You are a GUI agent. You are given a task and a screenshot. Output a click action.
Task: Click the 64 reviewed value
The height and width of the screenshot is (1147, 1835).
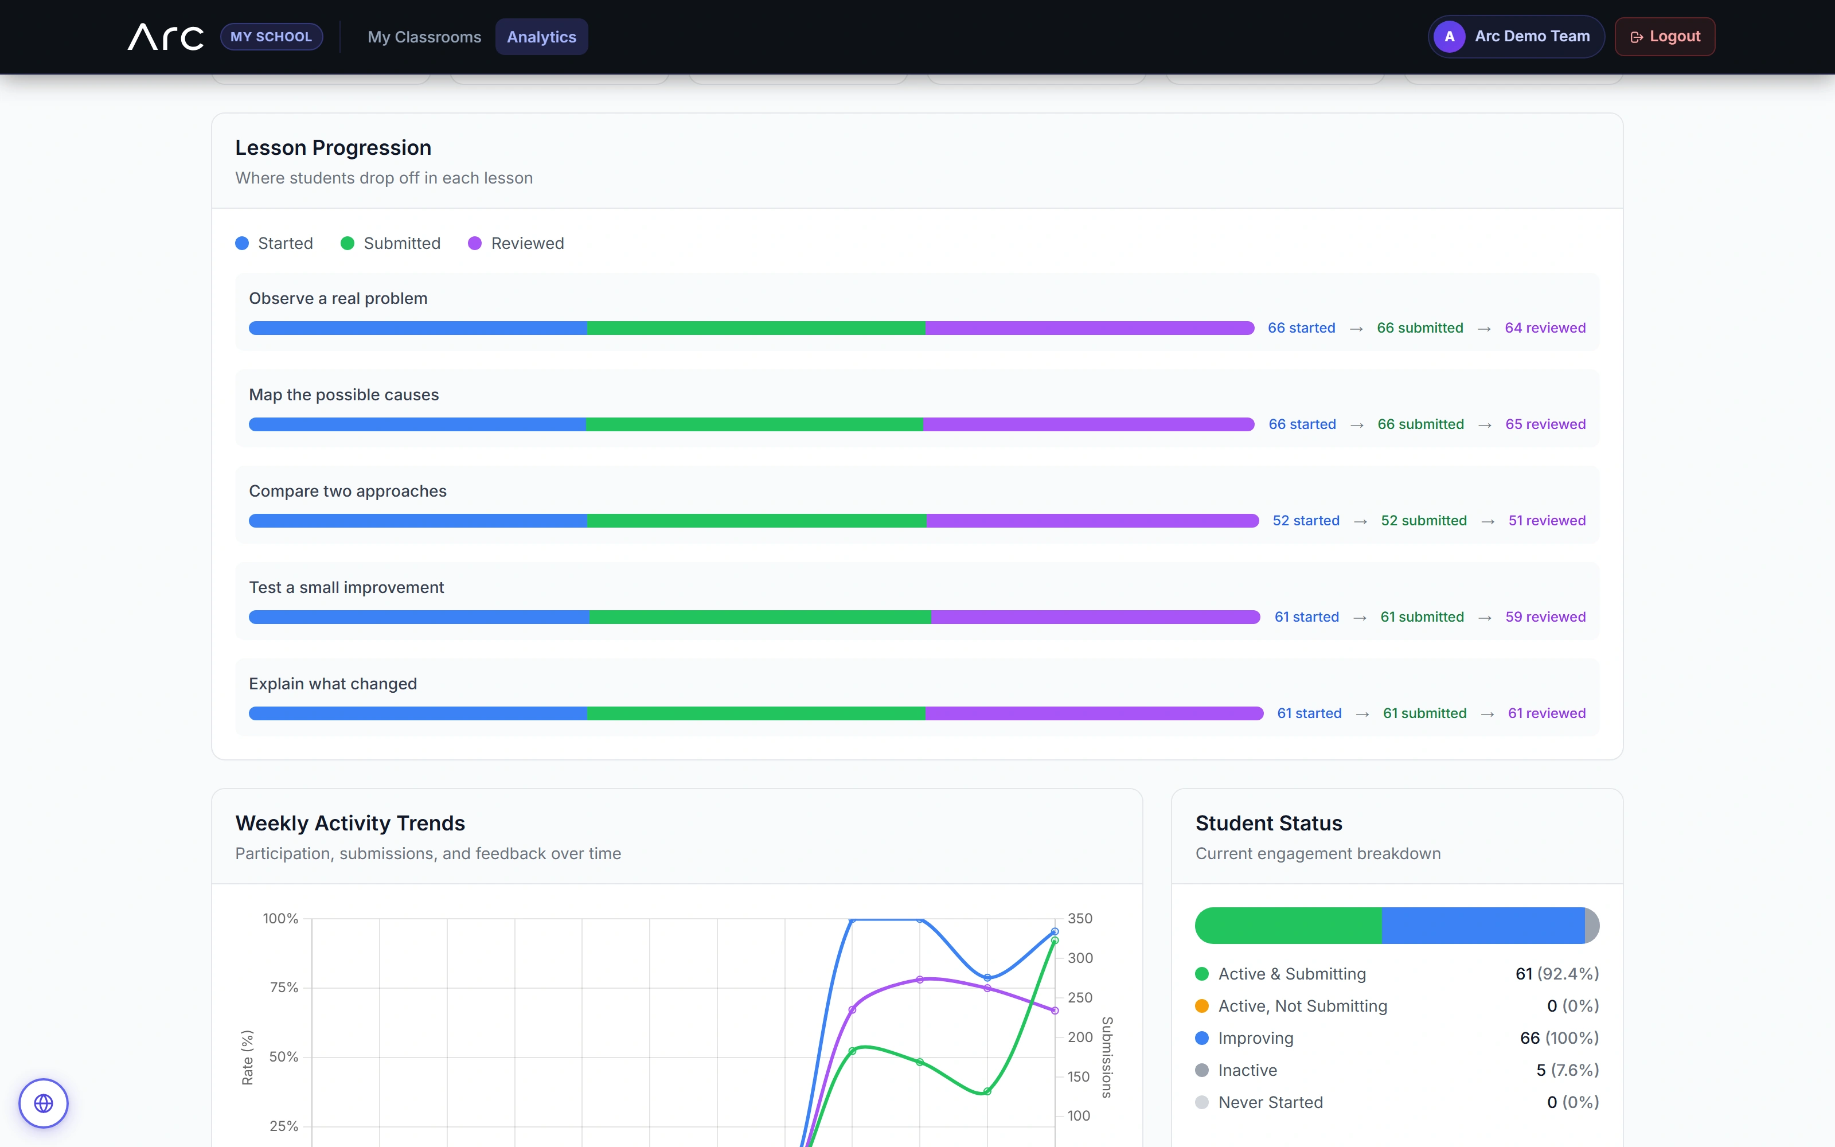click(1545, 327)
